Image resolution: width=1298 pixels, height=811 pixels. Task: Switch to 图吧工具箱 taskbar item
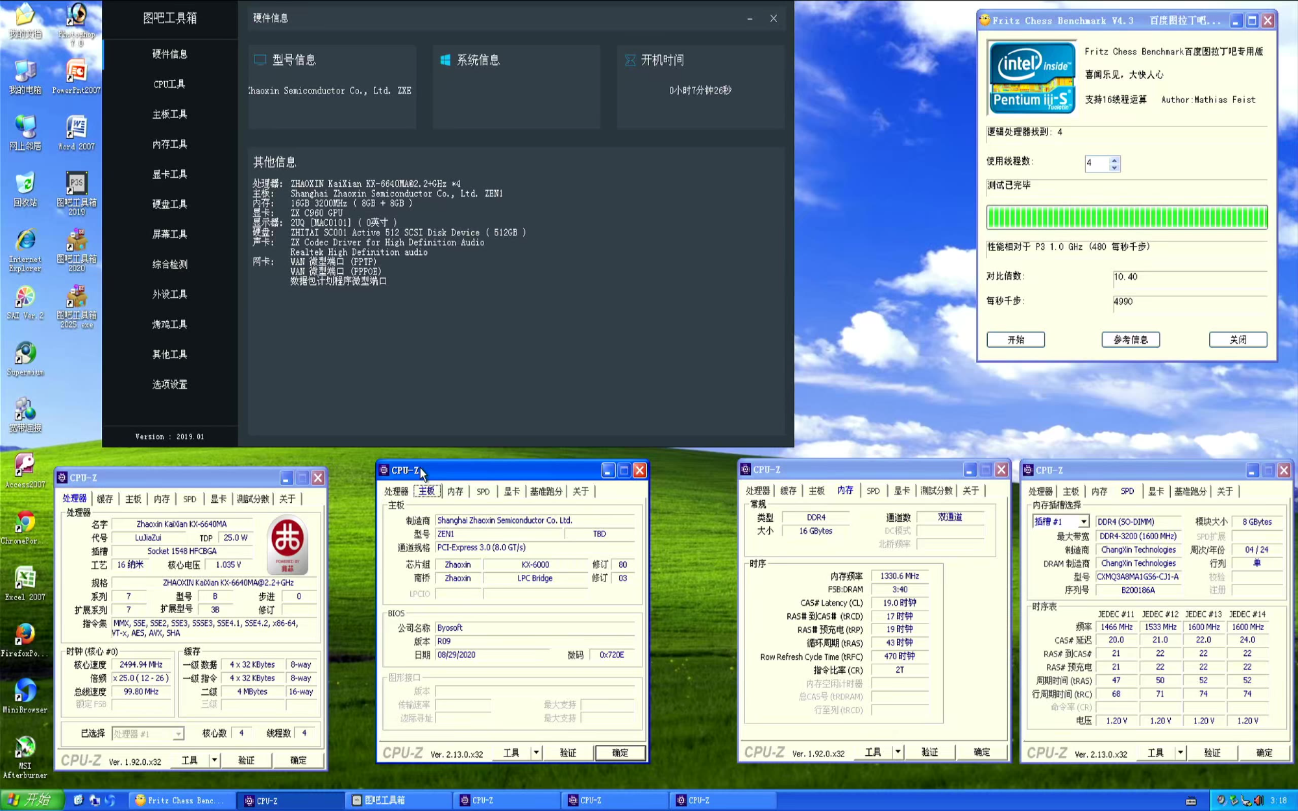pos(400,801)
